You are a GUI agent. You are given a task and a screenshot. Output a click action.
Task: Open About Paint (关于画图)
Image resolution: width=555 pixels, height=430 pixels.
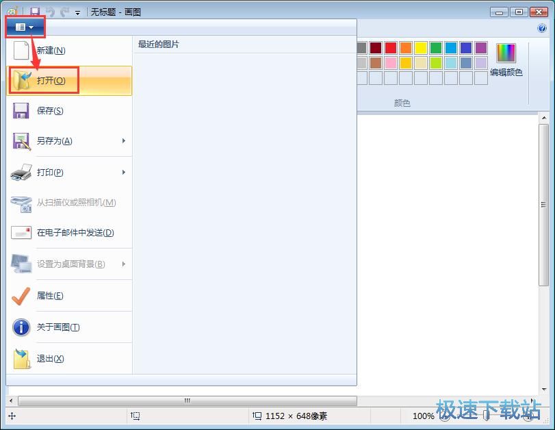coord(69,327)
